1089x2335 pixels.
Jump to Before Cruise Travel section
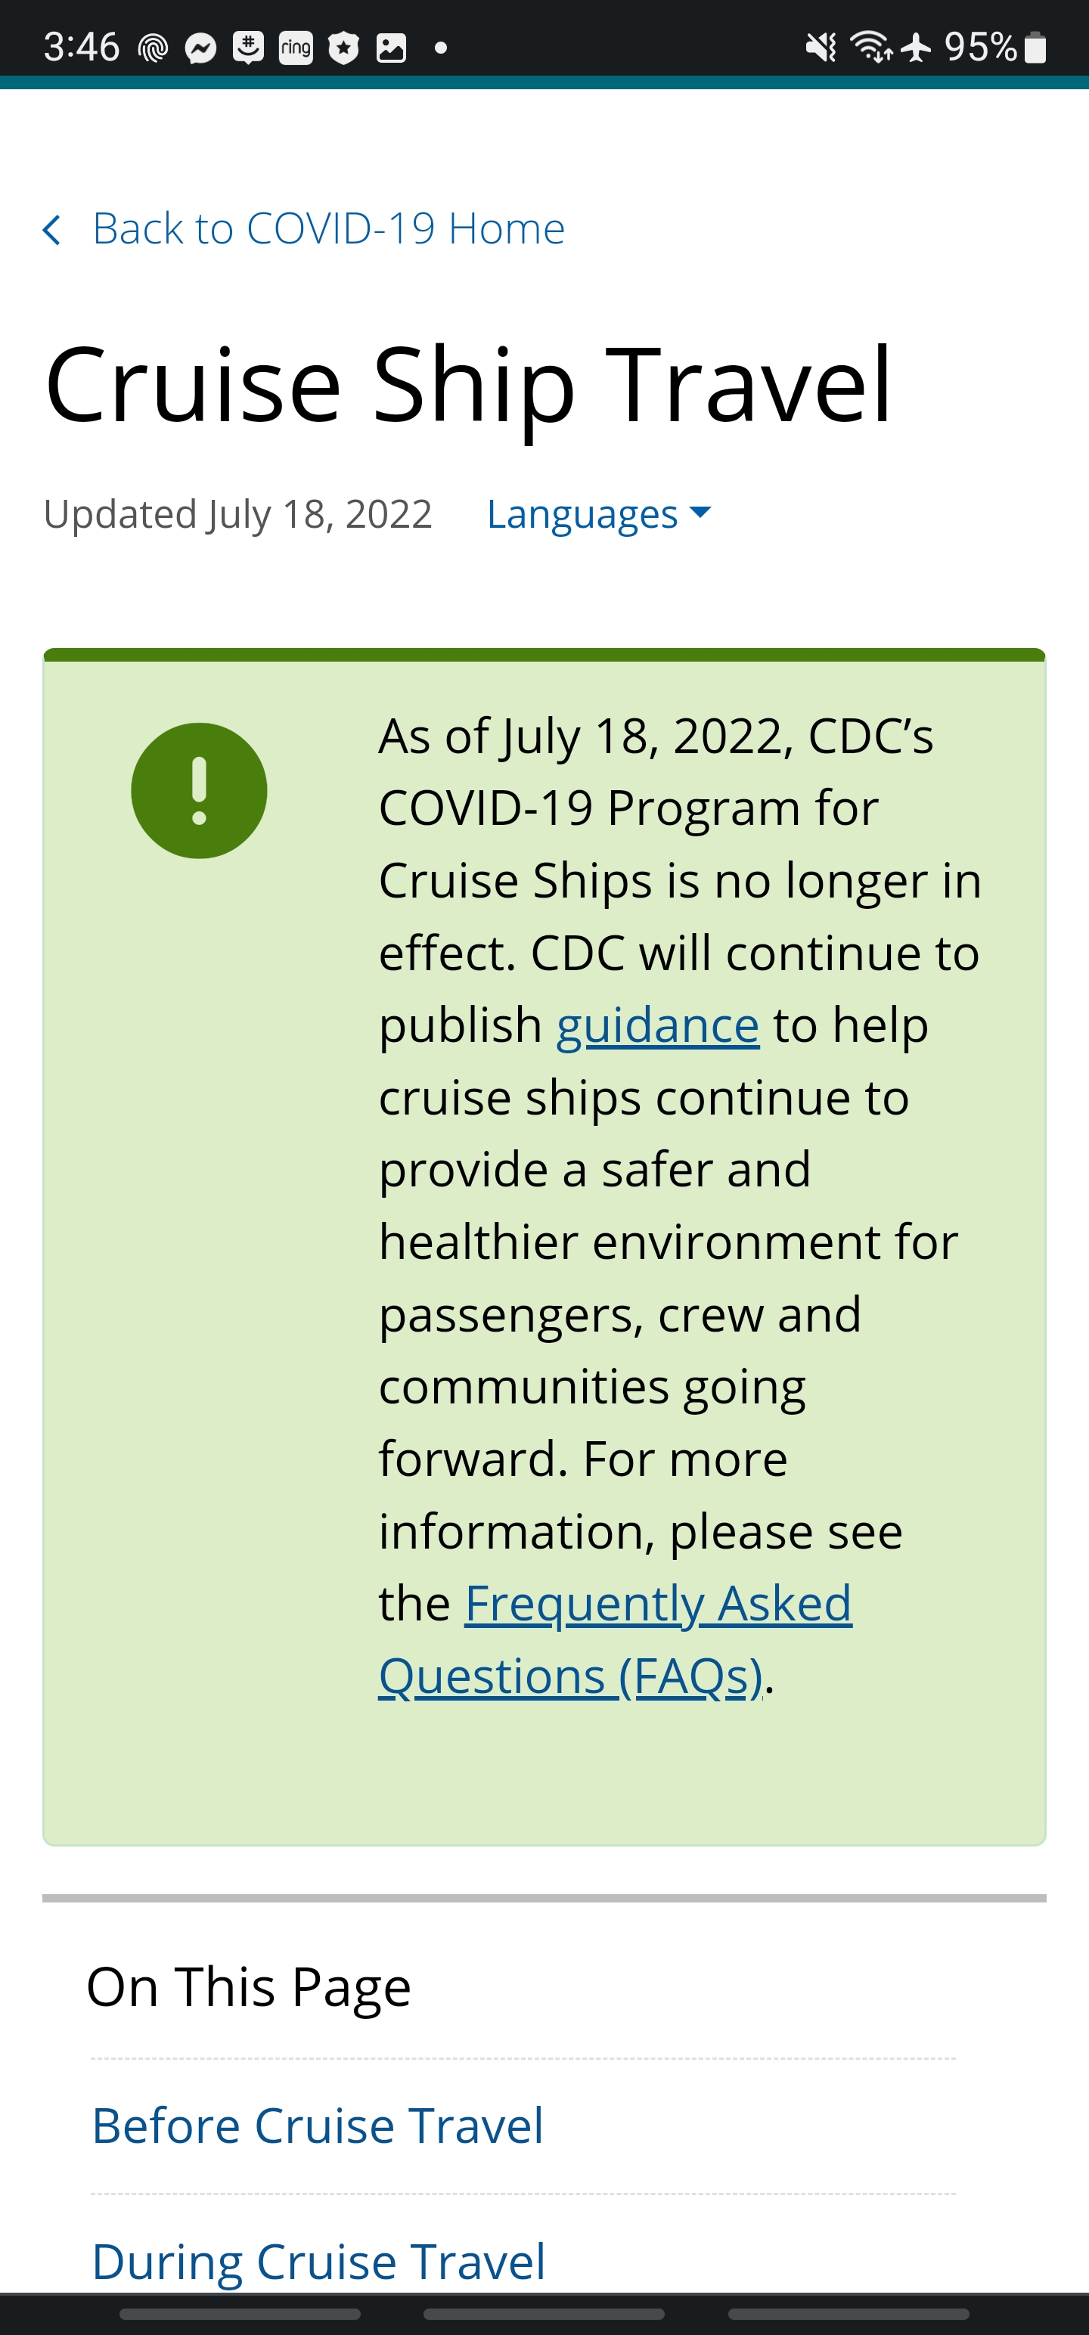[318, 2126]
